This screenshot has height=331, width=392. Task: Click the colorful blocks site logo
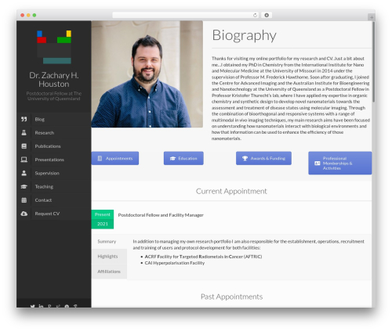click(54, 47)
